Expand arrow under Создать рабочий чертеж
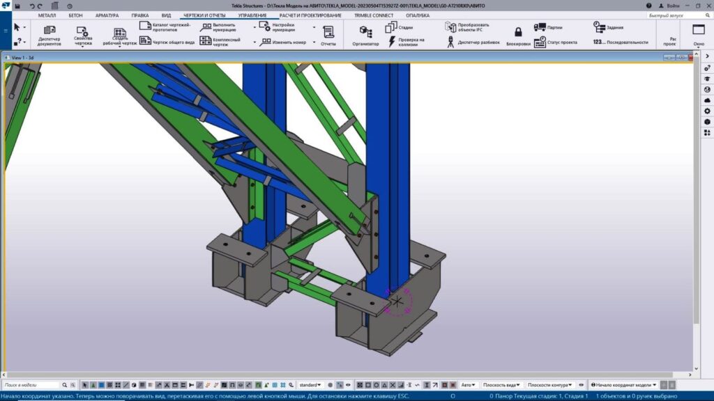Screen dimensions: 714x401 click(x=120, y=47)
